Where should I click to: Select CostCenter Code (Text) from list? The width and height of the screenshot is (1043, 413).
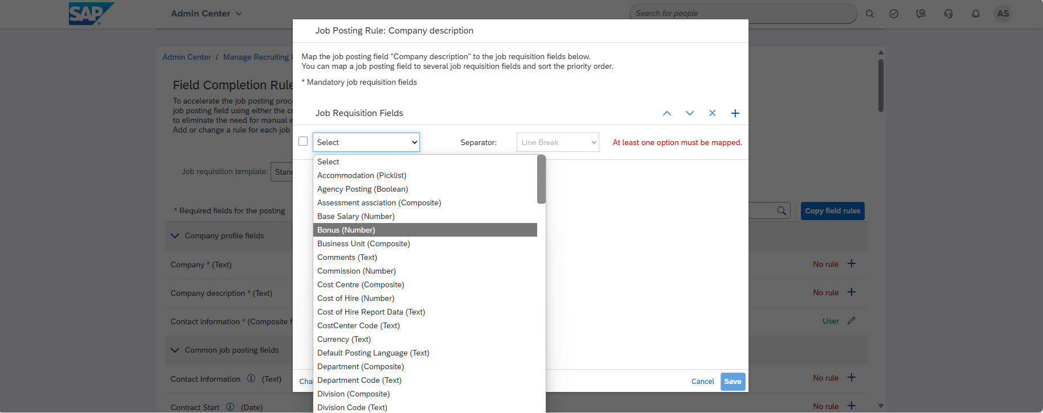coord(425,325)
